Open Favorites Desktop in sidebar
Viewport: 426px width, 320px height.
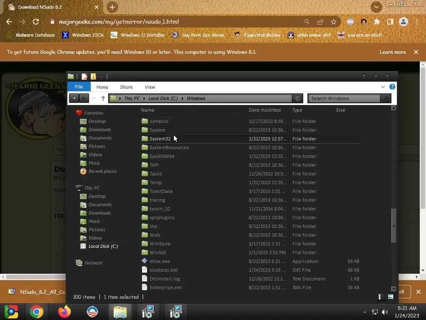97,121
